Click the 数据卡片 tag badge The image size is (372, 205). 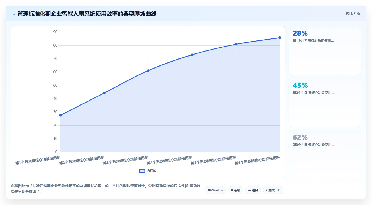[273, 190]
